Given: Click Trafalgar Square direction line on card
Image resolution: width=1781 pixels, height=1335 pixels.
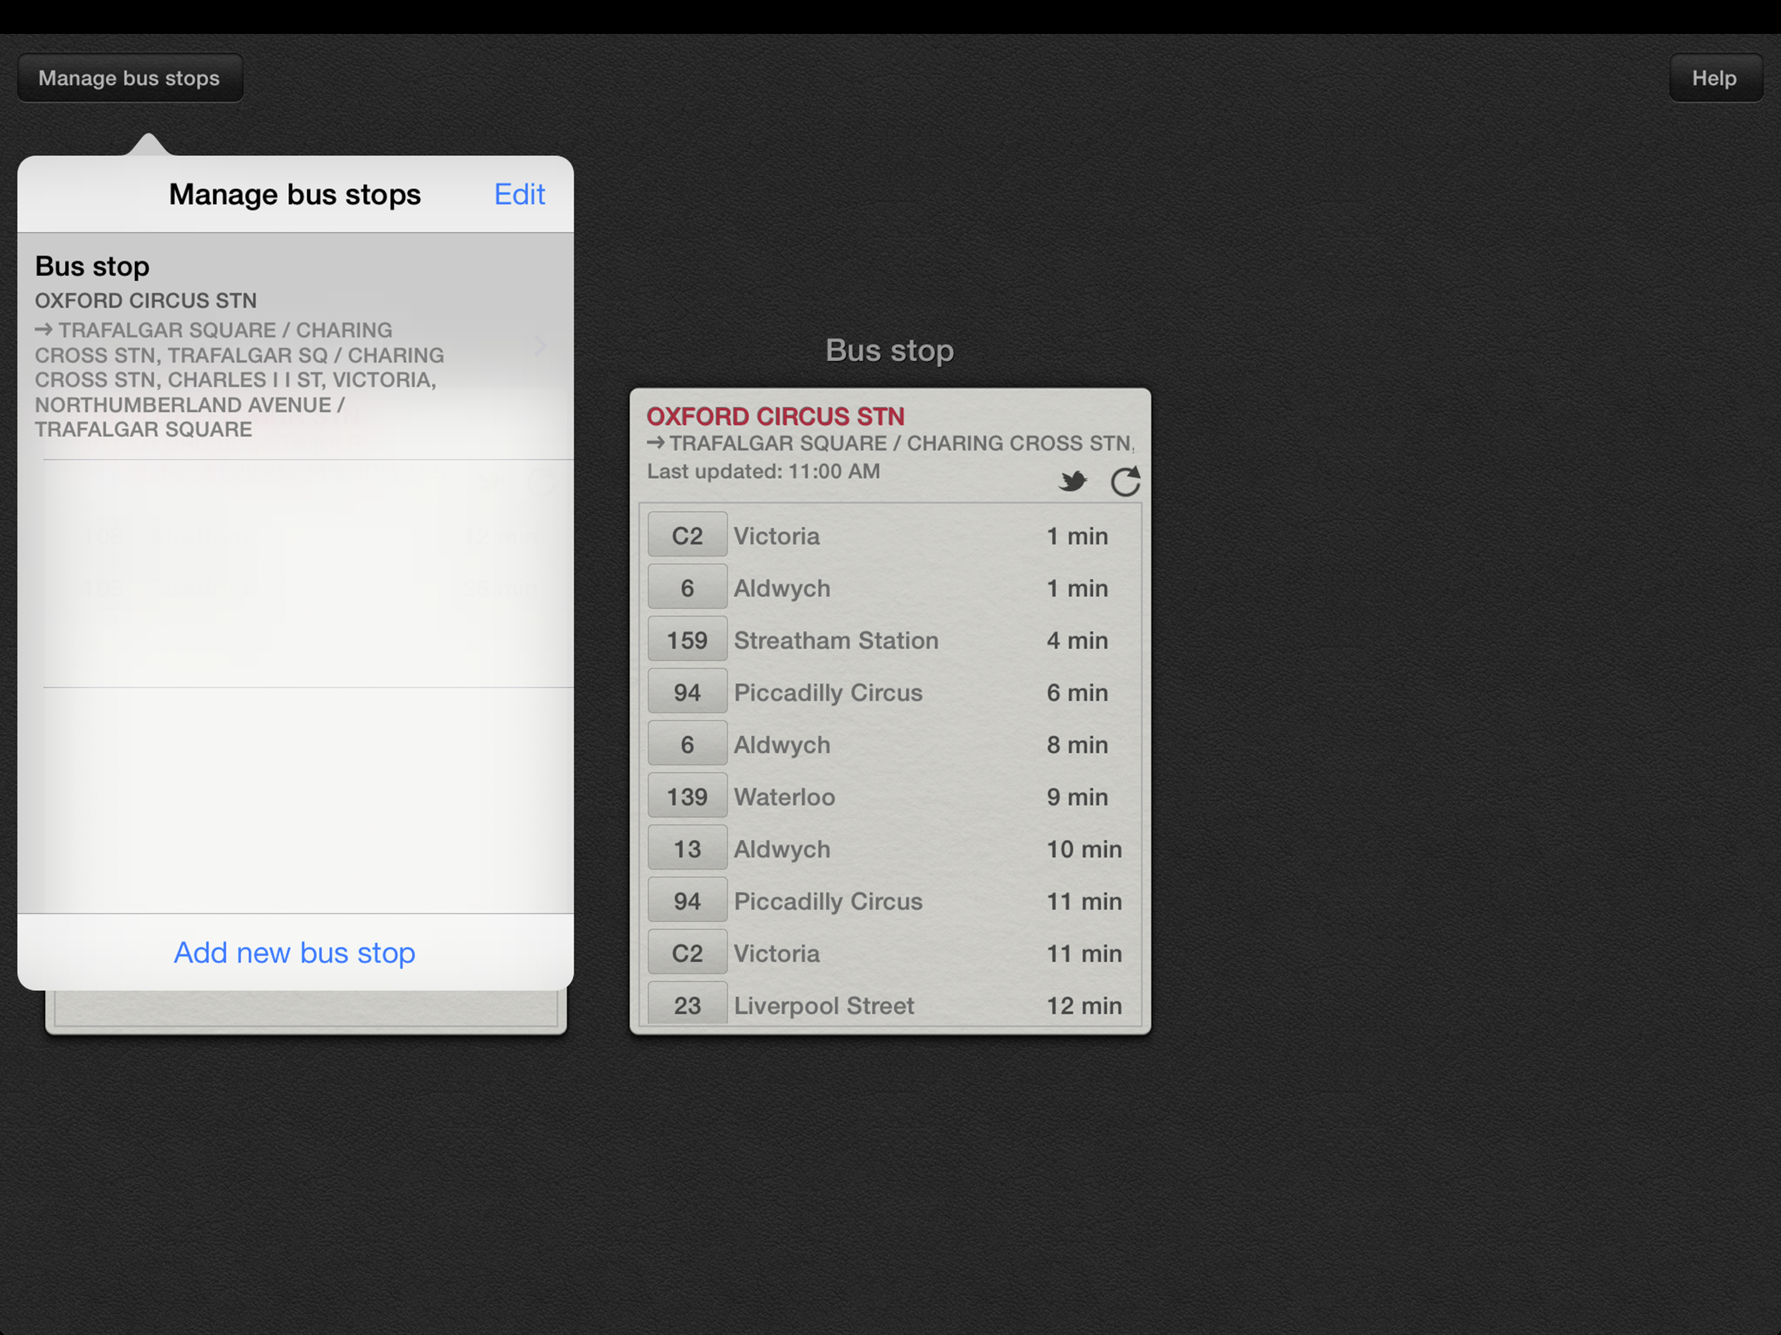Looking at the screenshot, I should (890, 444).
